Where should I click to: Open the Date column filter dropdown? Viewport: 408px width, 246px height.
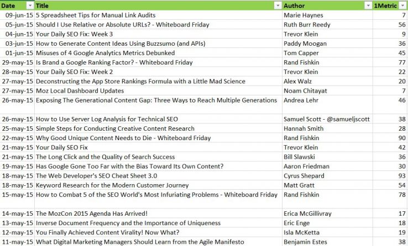point(30,6)
